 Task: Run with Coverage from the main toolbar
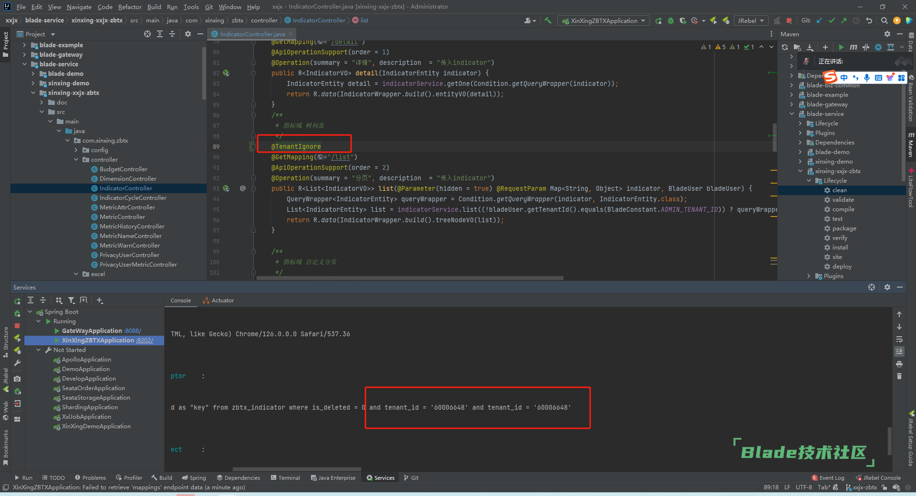click(683, 21)
